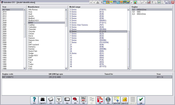
Task: Select year 2011
Action: [4, 18]
